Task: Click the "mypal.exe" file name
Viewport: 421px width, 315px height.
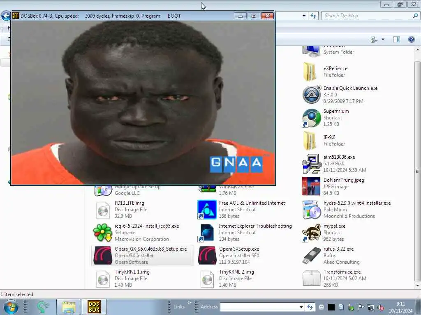Action: [334, 226]
